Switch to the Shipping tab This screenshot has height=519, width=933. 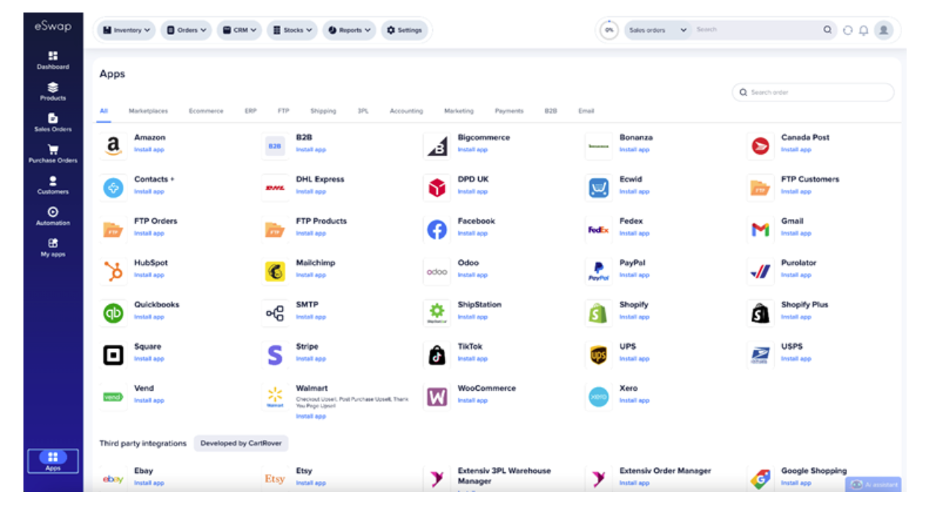click(x=323, y=111)
